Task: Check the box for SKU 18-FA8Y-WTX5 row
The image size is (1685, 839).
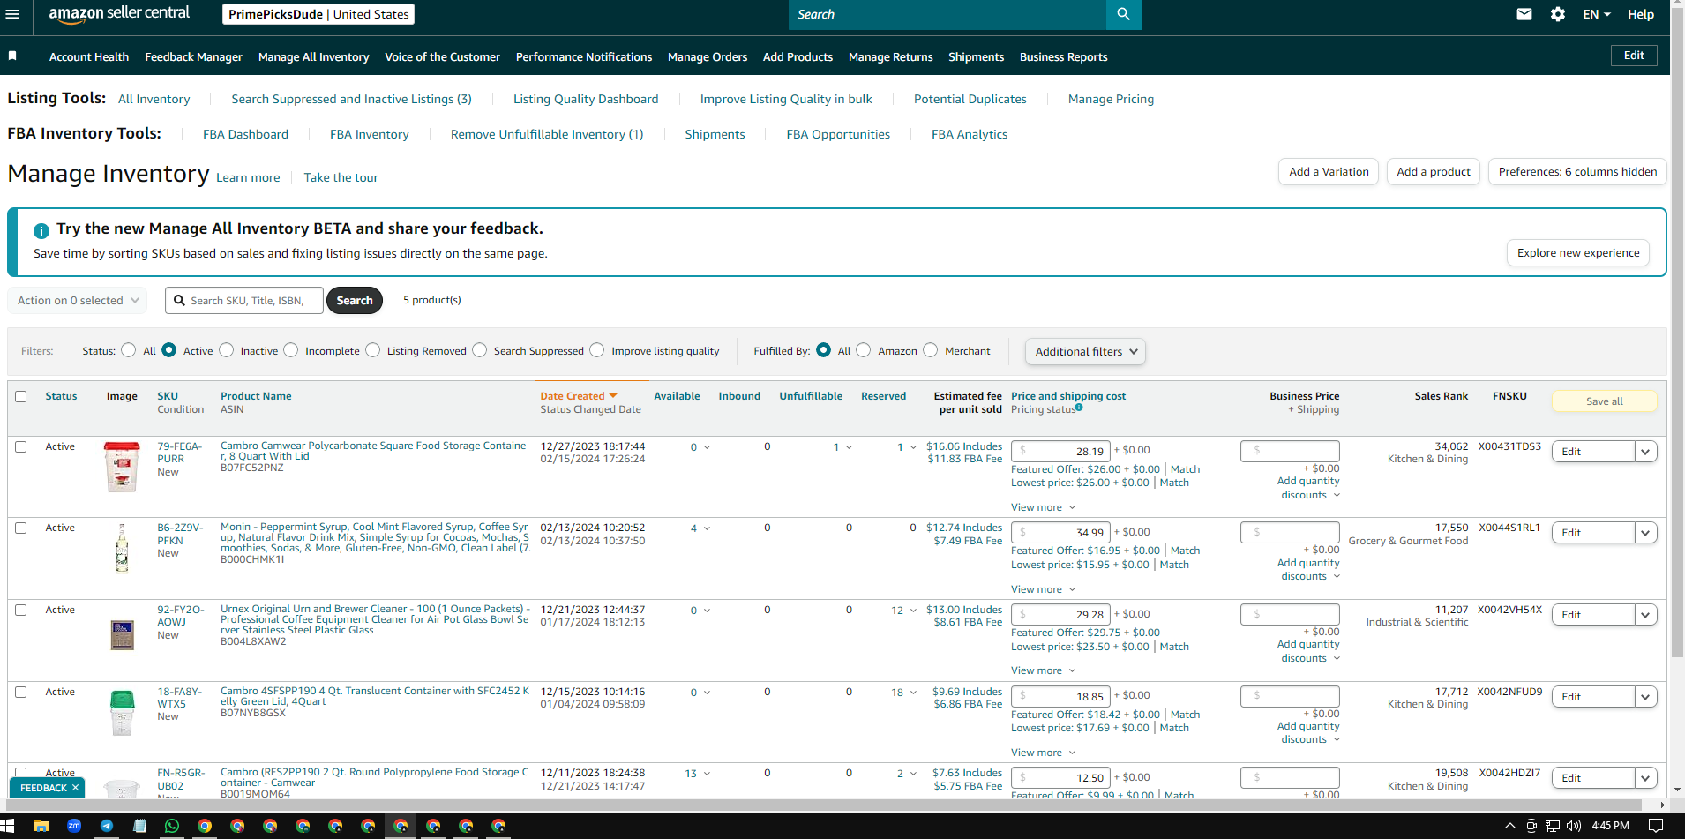Action: pos(21,692)
